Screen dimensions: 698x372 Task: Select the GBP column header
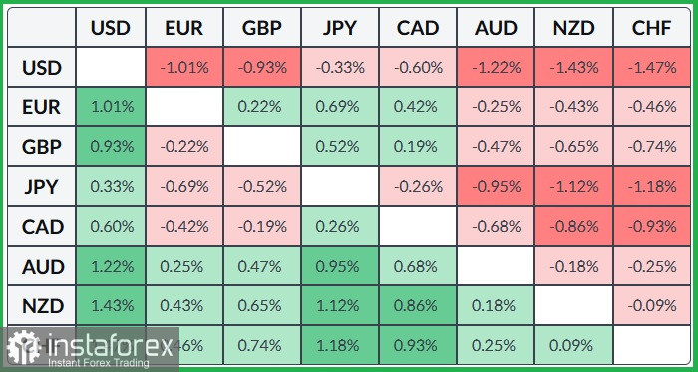(262, 28)
